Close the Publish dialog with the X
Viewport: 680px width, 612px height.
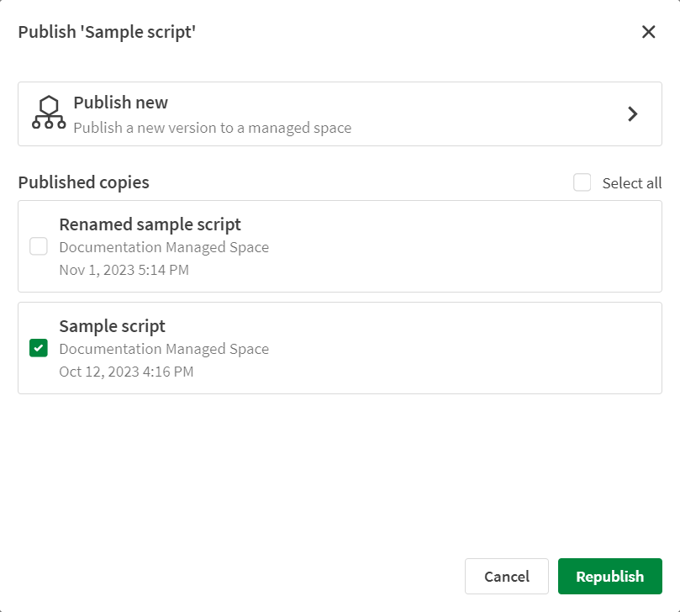(648, 32)
